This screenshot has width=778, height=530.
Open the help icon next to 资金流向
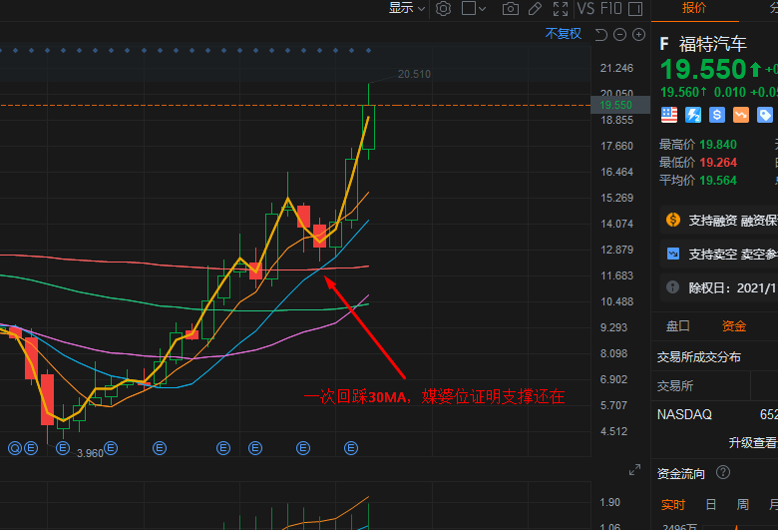tap(723, 472)
